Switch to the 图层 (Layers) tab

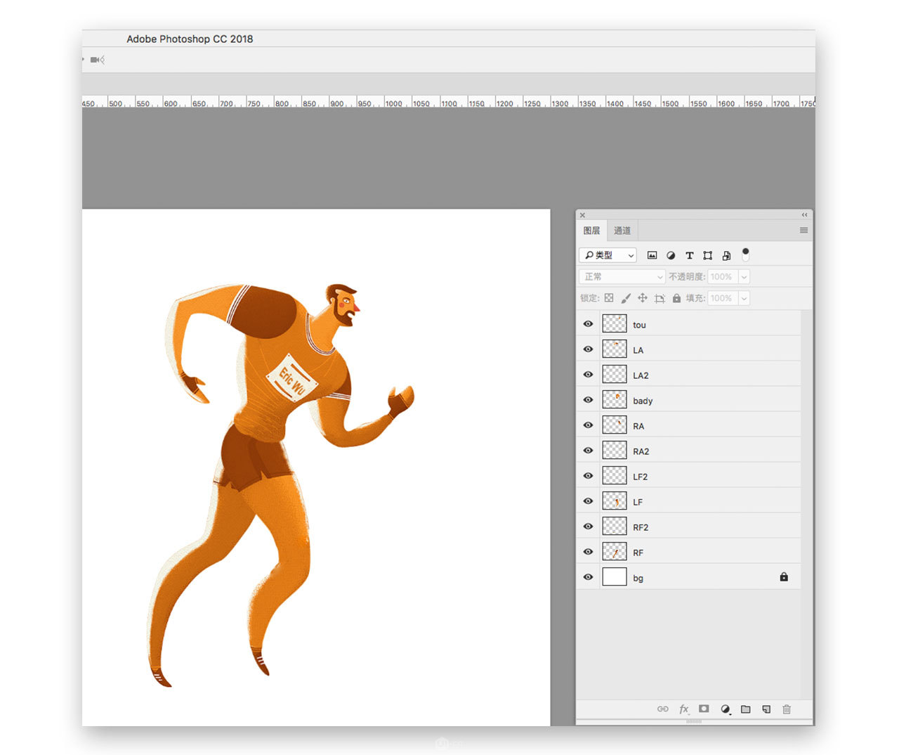[591, 231]
